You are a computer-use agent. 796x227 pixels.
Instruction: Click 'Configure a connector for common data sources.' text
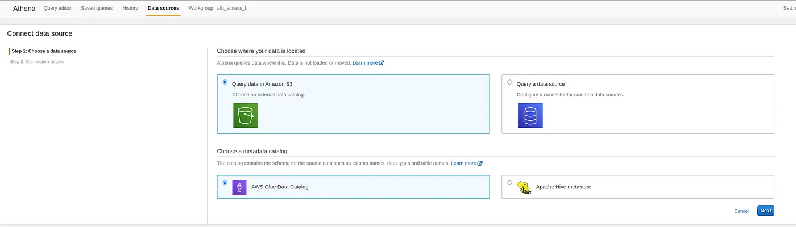[570, 95]
